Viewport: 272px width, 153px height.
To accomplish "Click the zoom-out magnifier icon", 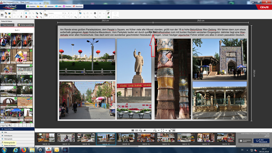I will (140, 130).
